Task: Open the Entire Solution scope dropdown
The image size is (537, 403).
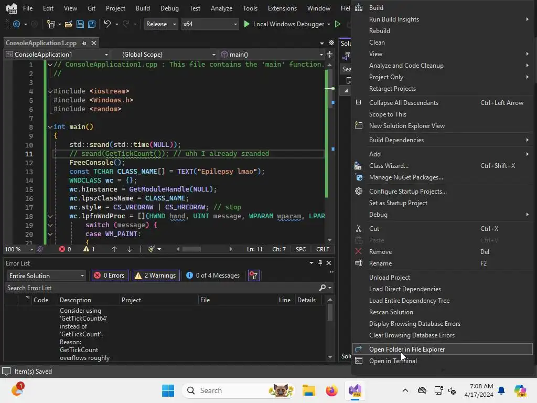Action: 46,276
